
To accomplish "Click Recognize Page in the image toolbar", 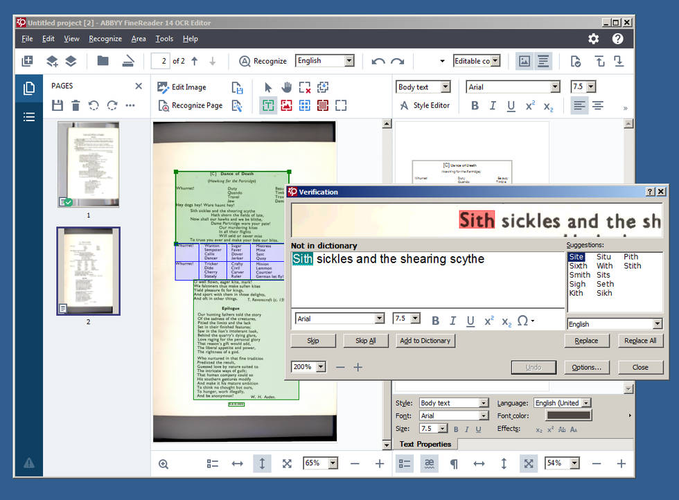I will [190, 105].
